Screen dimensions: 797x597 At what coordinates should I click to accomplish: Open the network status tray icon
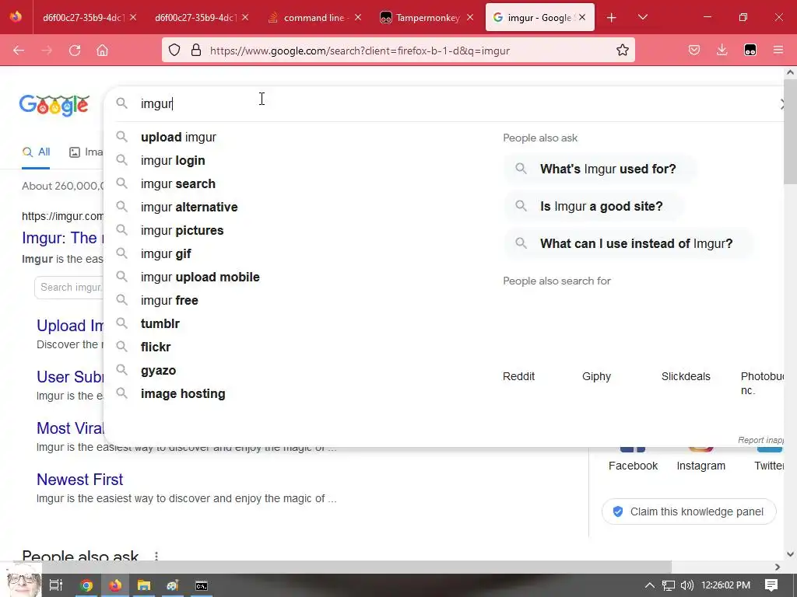pyautogui.click(x=669, y=585)
